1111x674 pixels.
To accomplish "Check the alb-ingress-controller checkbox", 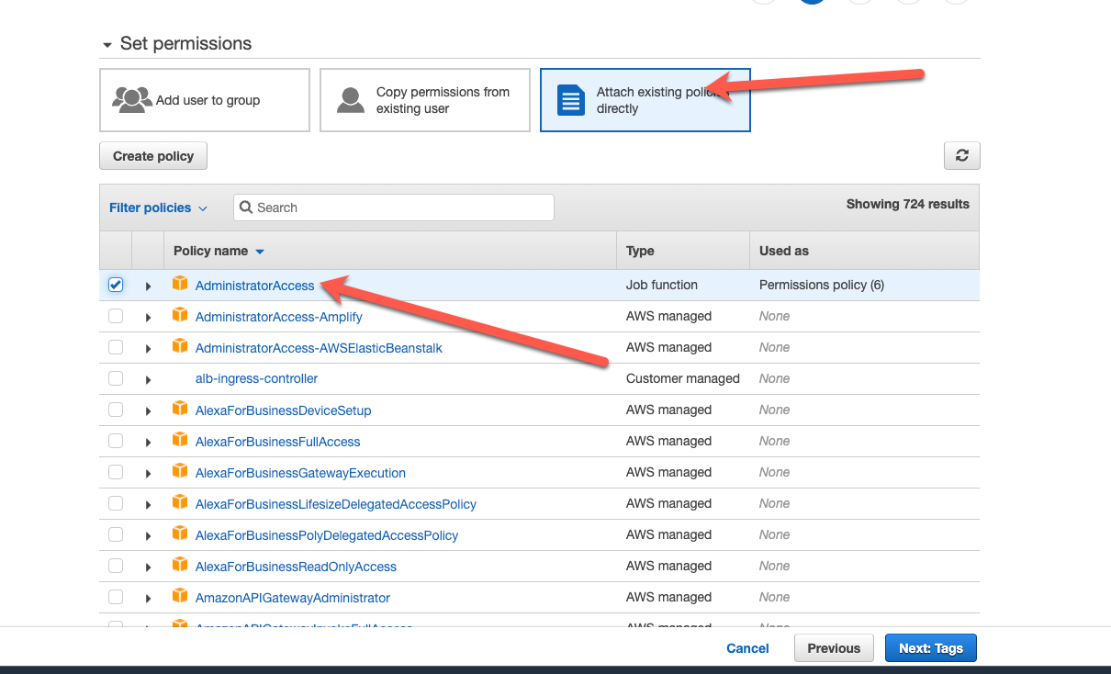I will click(x=116, y=378).
